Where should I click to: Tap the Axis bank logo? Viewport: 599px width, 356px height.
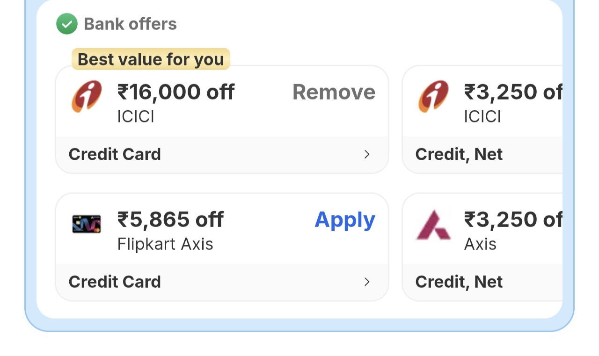coord(433,225)
